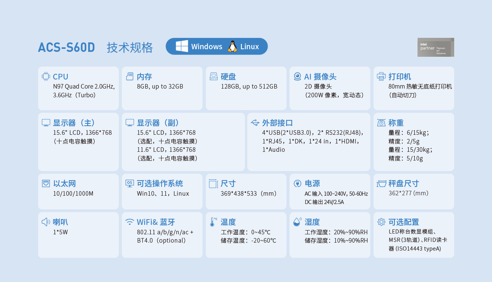Expand the 外部接口 ports card
The height and width of the screenshot is (282, 492).
pos(308,142)
